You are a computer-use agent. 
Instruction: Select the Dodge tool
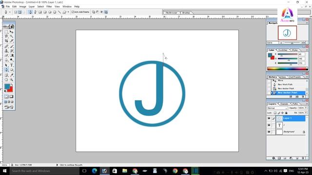[12, 60]
